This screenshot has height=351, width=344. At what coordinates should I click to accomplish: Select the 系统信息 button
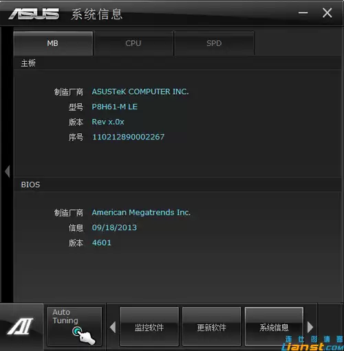point(274,327)
